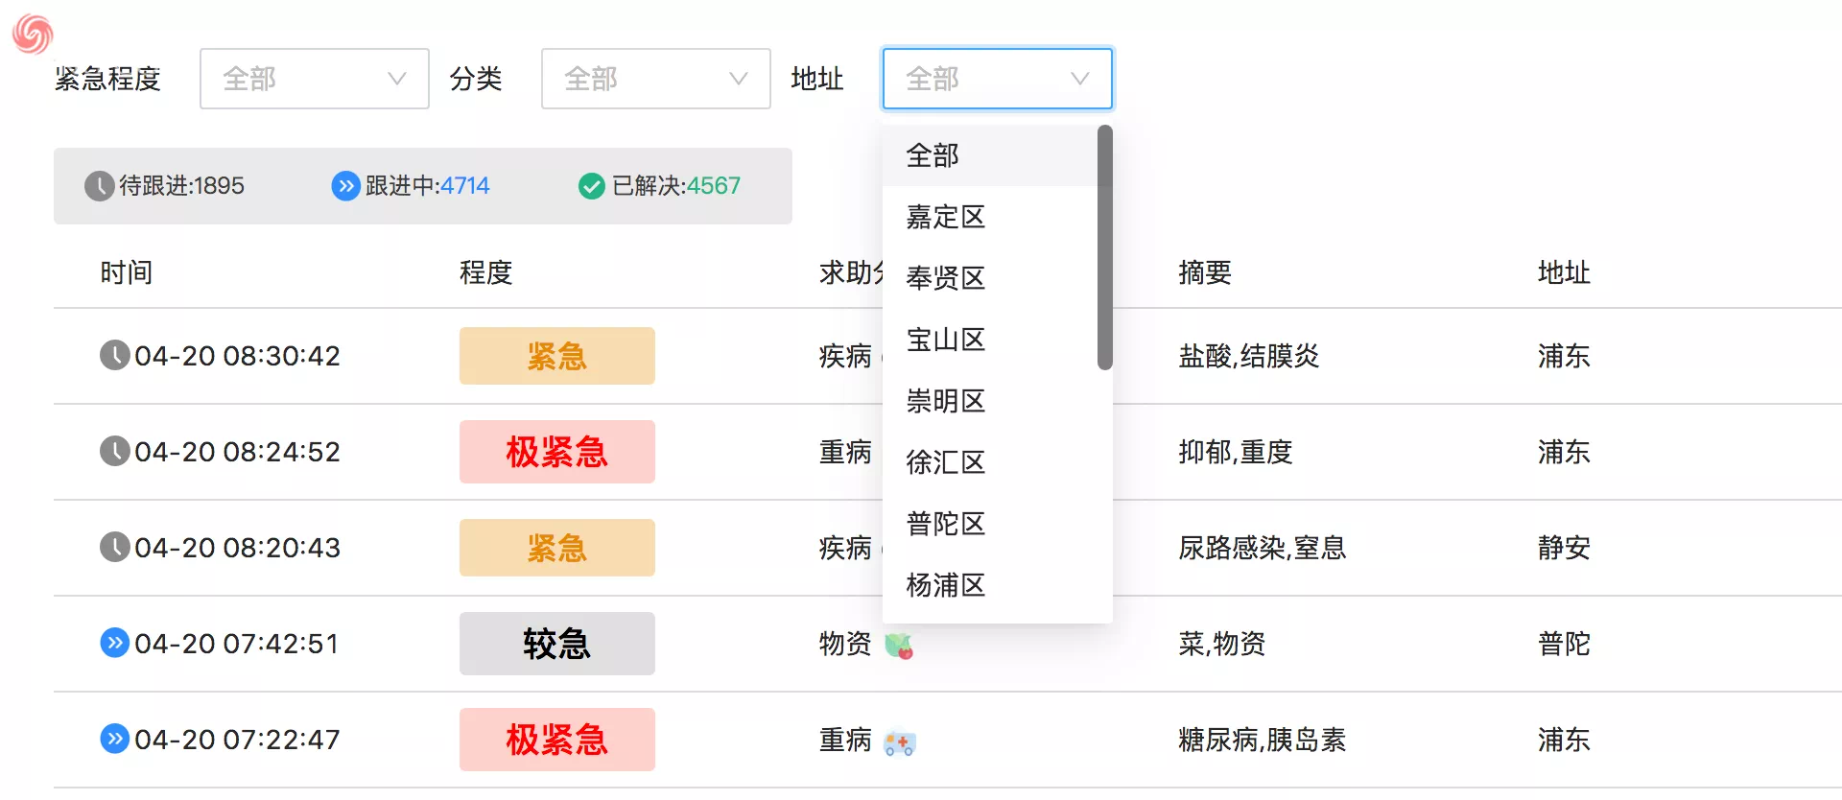Click the vegetable icon next to 物资

pos(899,646)
